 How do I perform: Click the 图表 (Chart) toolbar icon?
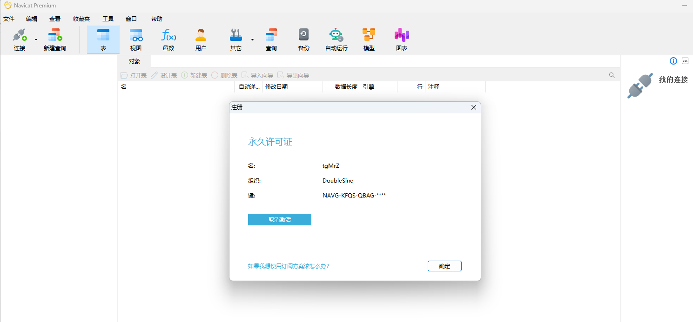point(401,39)
